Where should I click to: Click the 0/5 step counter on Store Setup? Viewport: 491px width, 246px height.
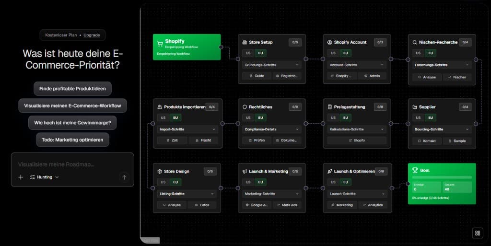(x=295, y=42)
